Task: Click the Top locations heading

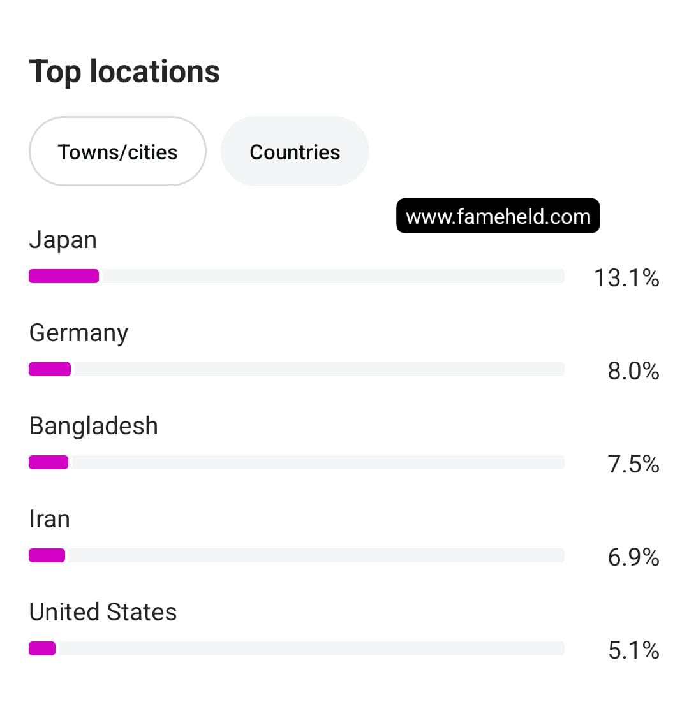Action: click(124, 71)
